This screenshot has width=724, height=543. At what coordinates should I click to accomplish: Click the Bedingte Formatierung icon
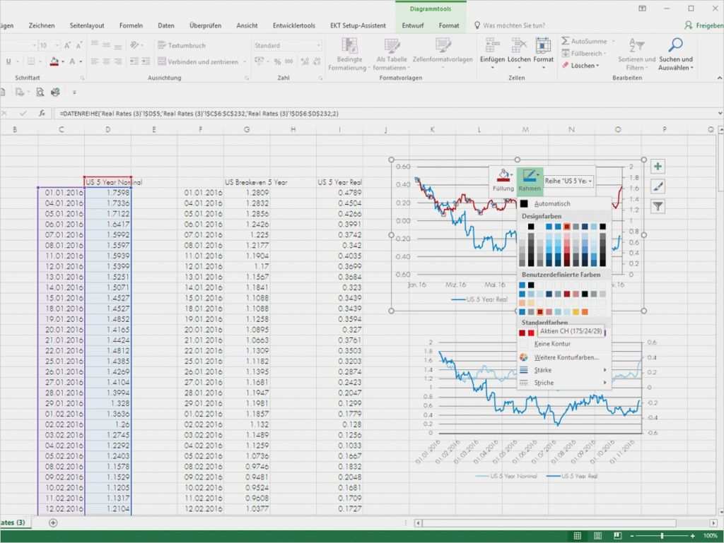tap(350, 47)
